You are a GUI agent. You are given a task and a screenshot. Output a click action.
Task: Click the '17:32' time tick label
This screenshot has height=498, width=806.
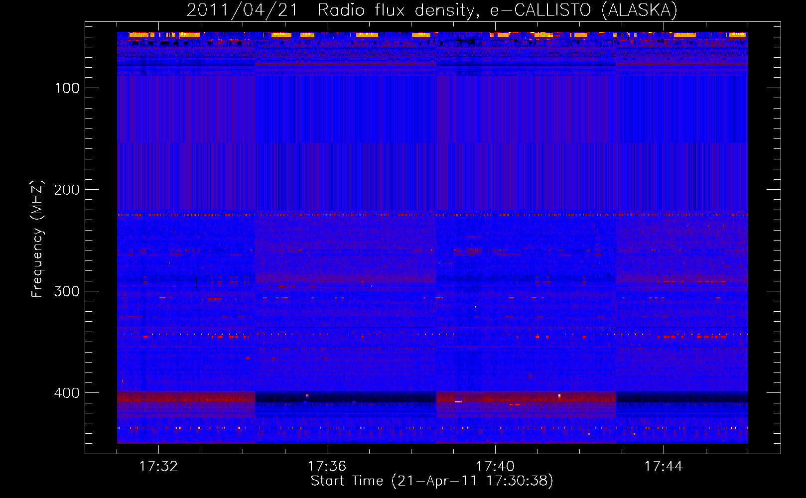coord(158,467)
